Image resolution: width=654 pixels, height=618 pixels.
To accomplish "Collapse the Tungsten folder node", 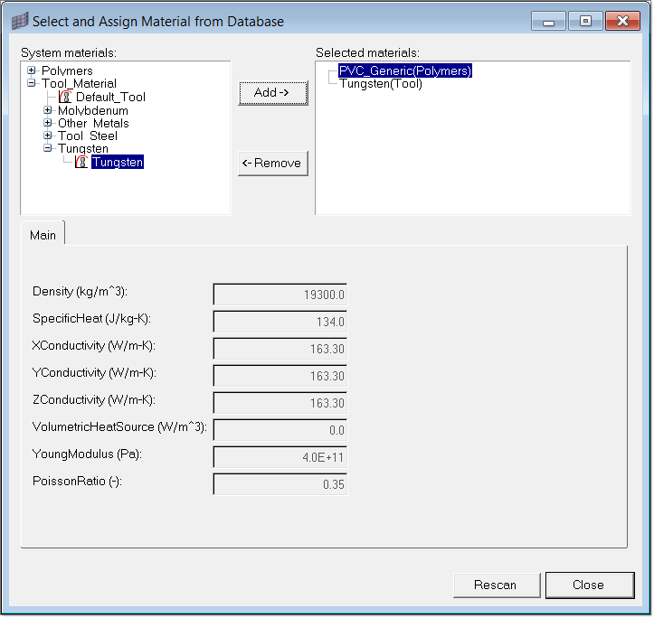I will (49, 148).
